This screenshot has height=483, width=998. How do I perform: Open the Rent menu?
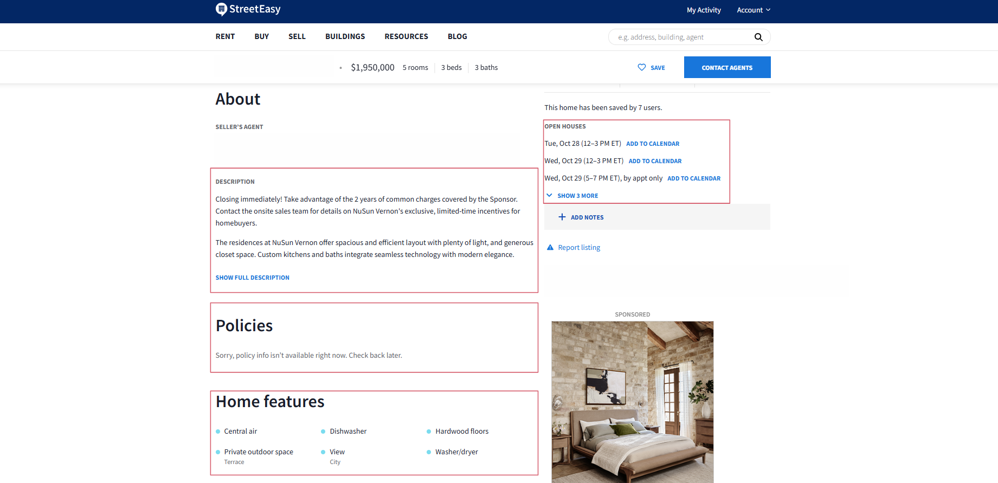coord(225,37)
